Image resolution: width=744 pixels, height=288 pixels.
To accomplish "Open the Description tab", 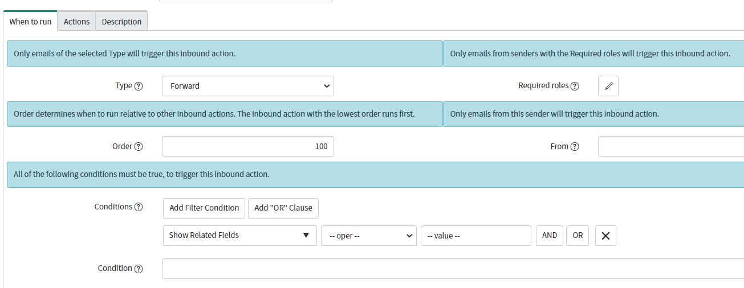I will point(121,21).
